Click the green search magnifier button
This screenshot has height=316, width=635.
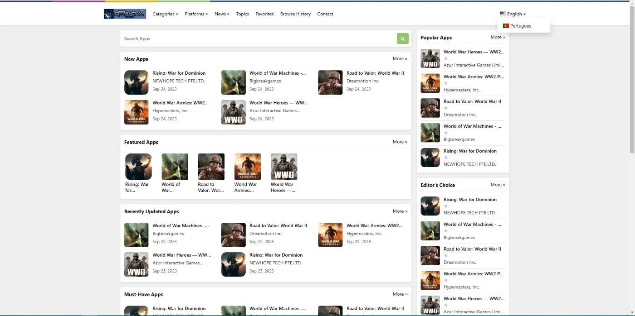(x=402, y=38)
